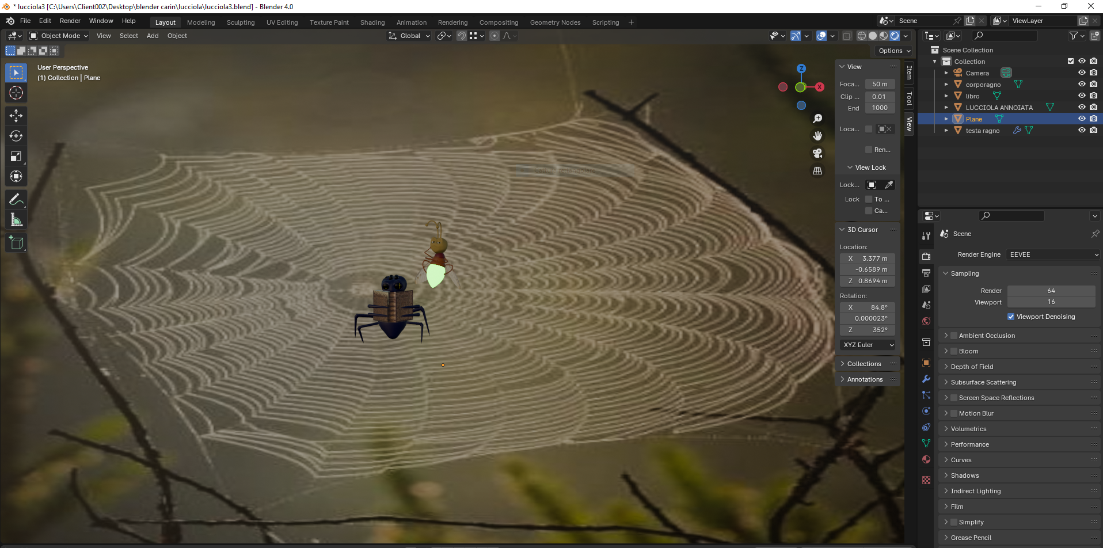Open the Object properties tab icon
The image size is (1103, 548).
926,363
